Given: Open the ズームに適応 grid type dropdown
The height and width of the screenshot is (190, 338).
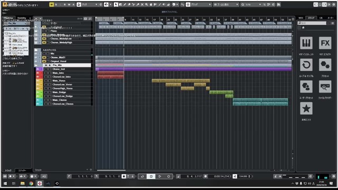Looking at the screenshot, I should [226, 5].
